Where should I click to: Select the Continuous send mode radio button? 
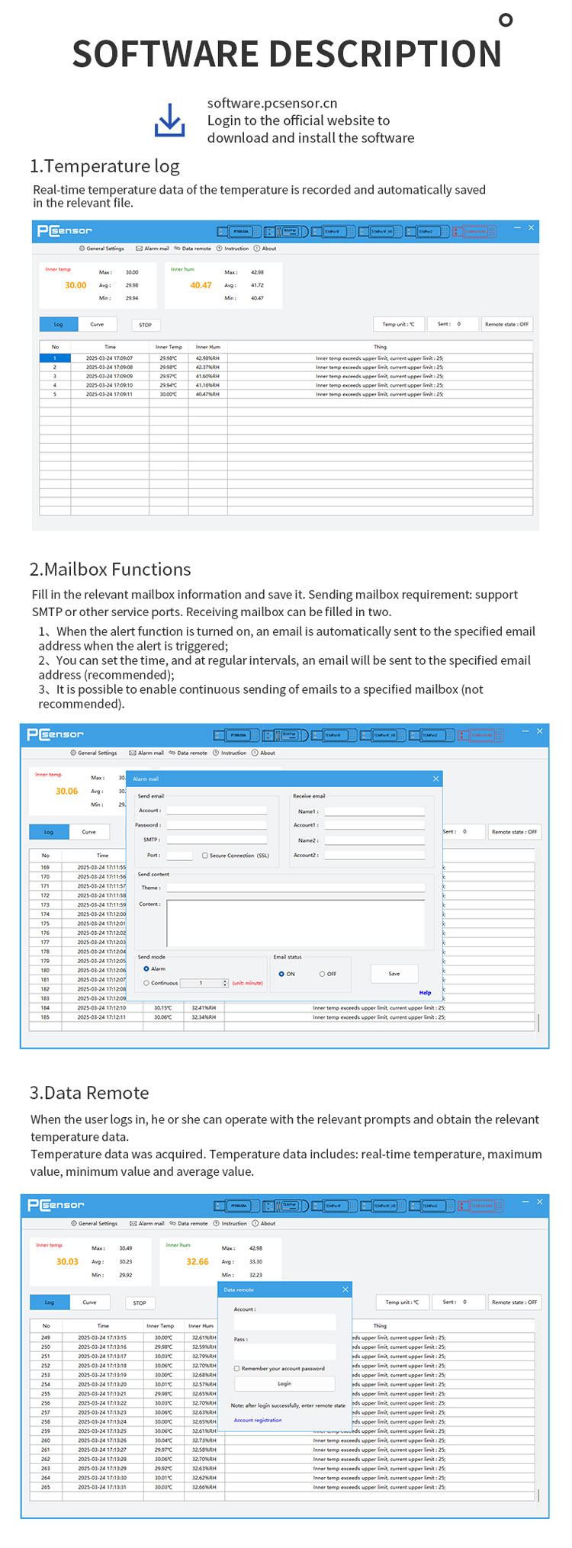click(x=146, y=983)
